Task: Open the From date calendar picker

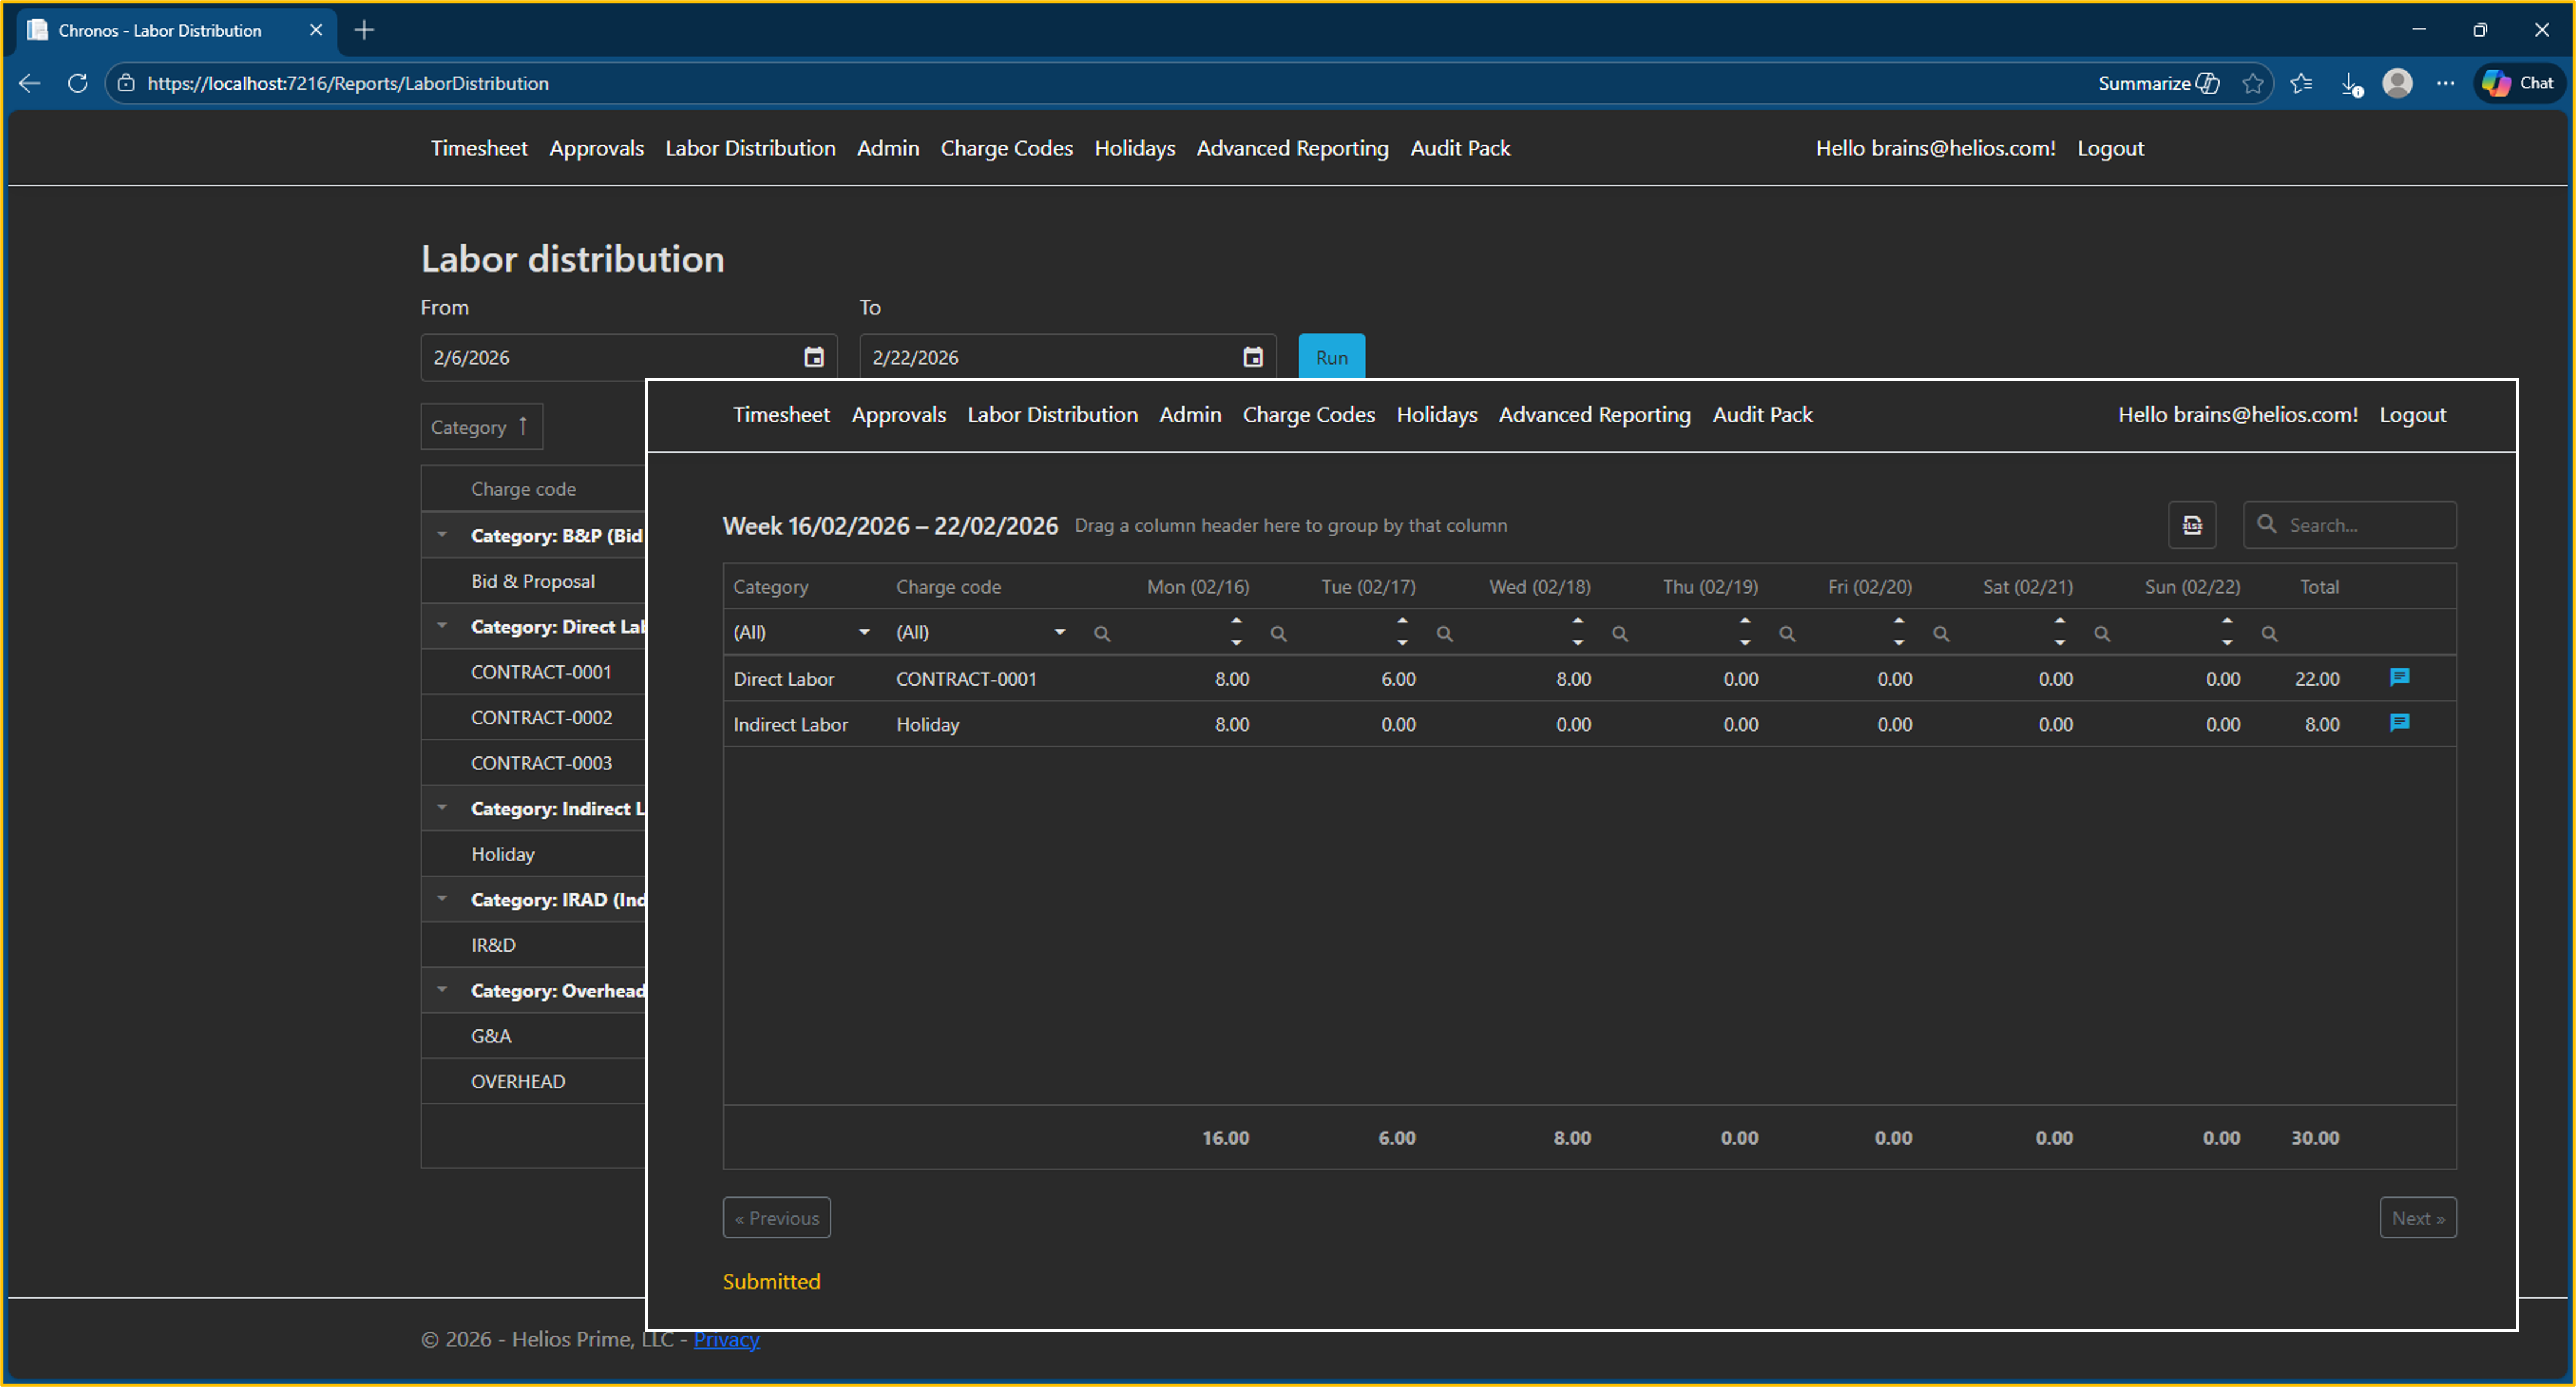Action: (x=814, y=357)
